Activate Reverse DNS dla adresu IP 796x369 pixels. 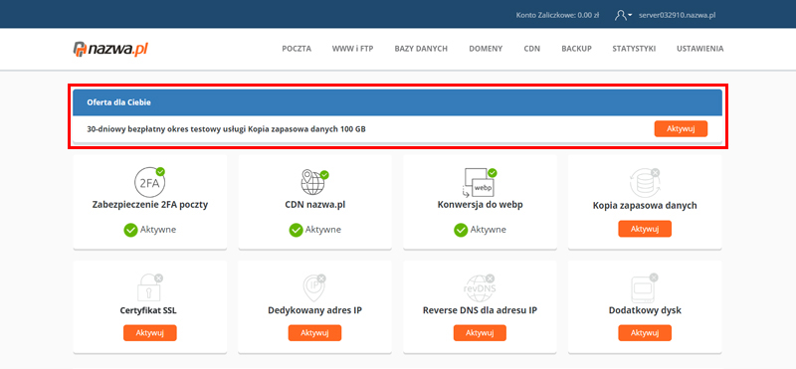tap(480, 333)
